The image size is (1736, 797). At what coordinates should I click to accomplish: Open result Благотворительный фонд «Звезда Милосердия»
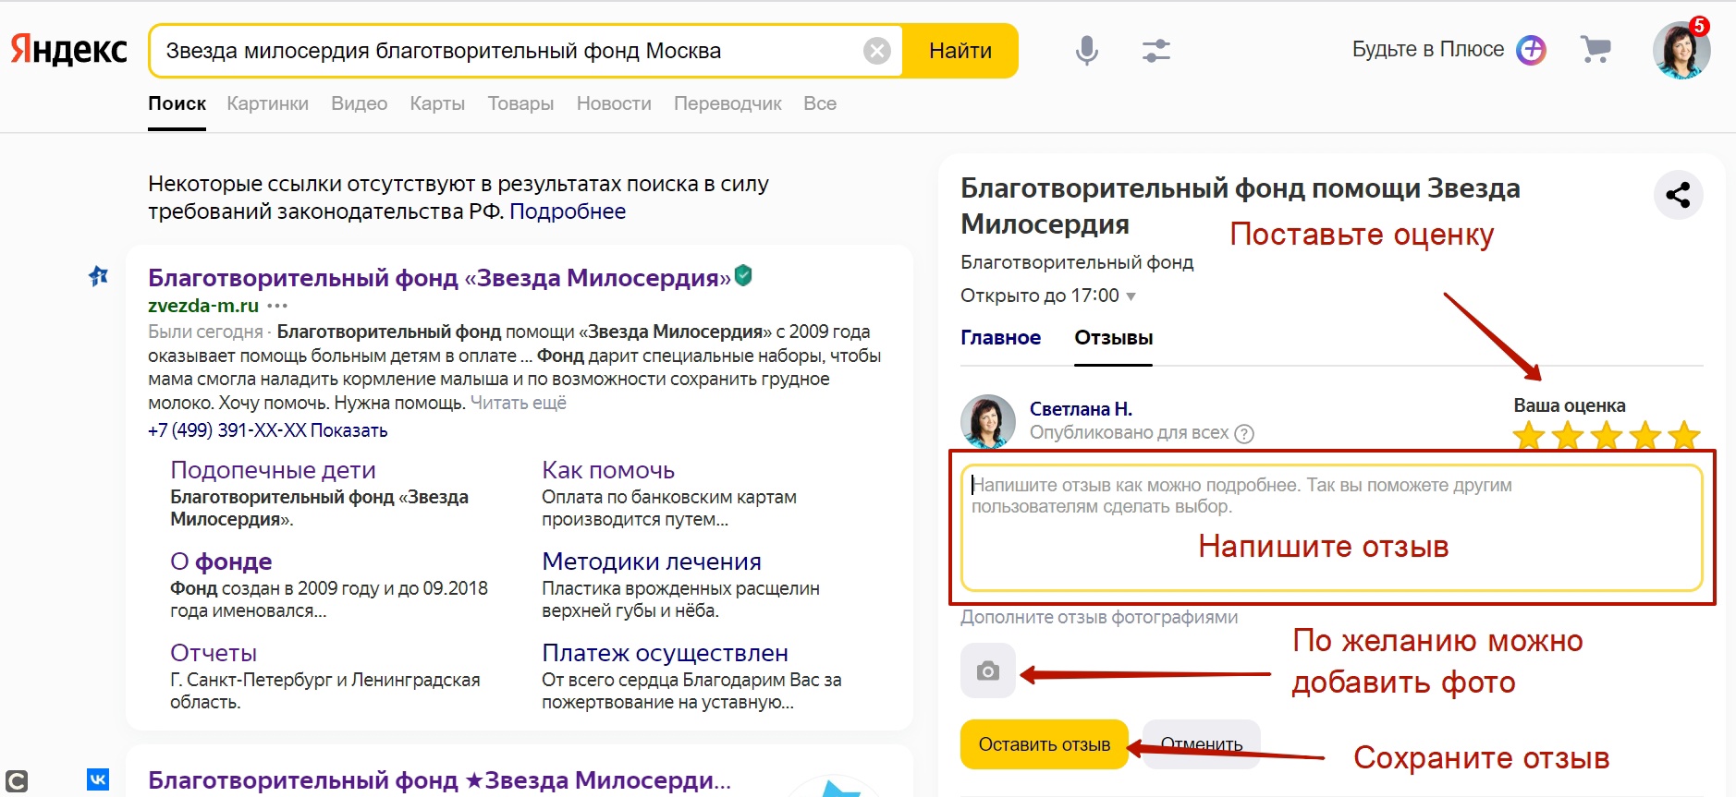coord(439,277)
